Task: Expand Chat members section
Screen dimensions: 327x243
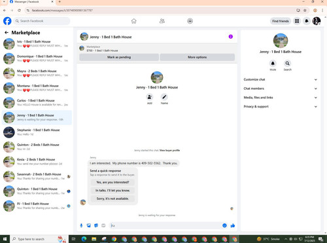Action: click(281, 88)
